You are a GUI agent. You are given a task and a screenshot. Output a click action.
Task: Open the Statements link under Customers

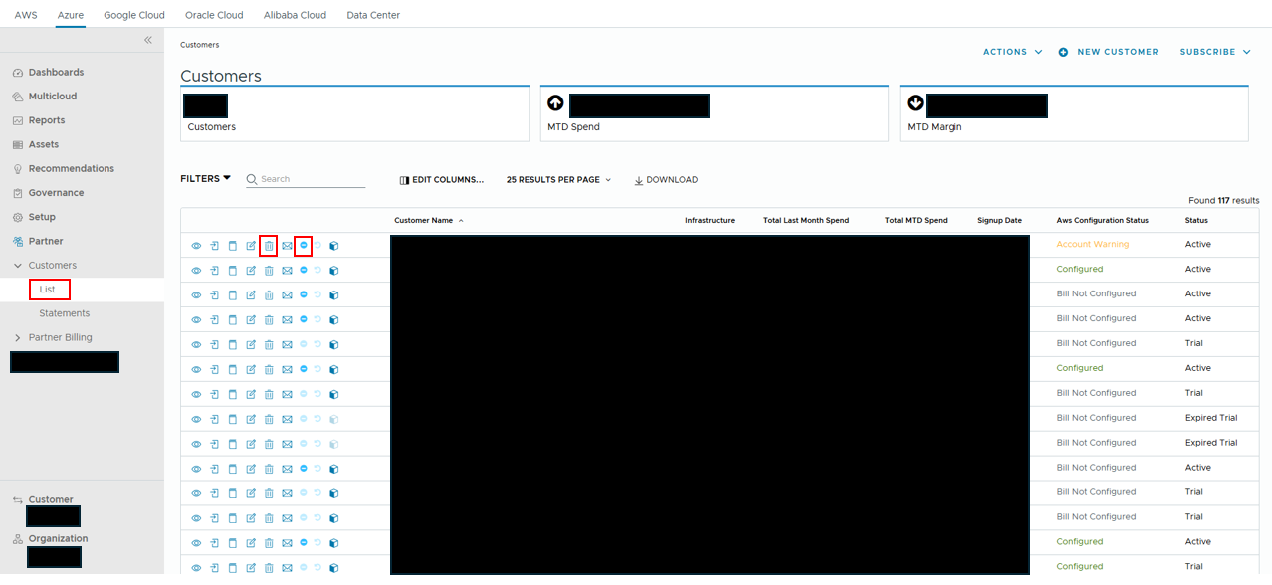pos(65,313)
